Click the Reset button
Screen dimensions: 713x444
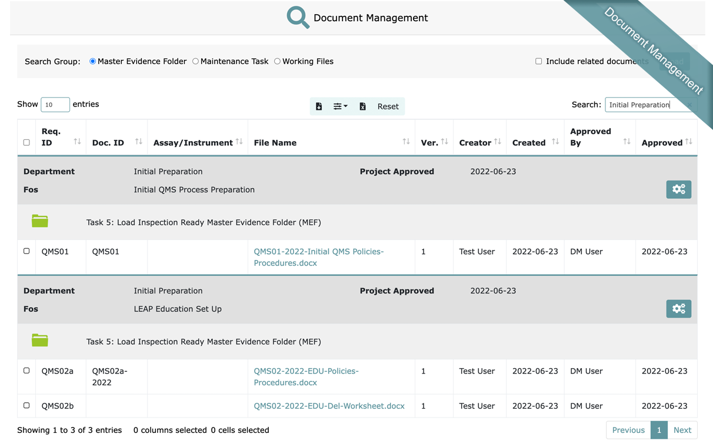(388, 106)
